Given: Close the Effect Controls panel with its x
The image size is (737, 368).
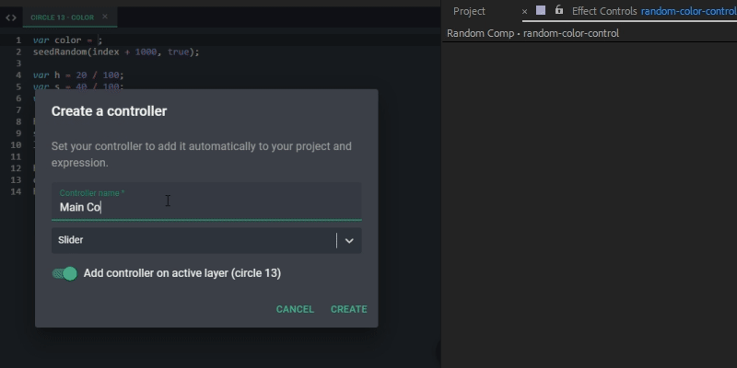Looking at the screenshot, I should point(525,12).
